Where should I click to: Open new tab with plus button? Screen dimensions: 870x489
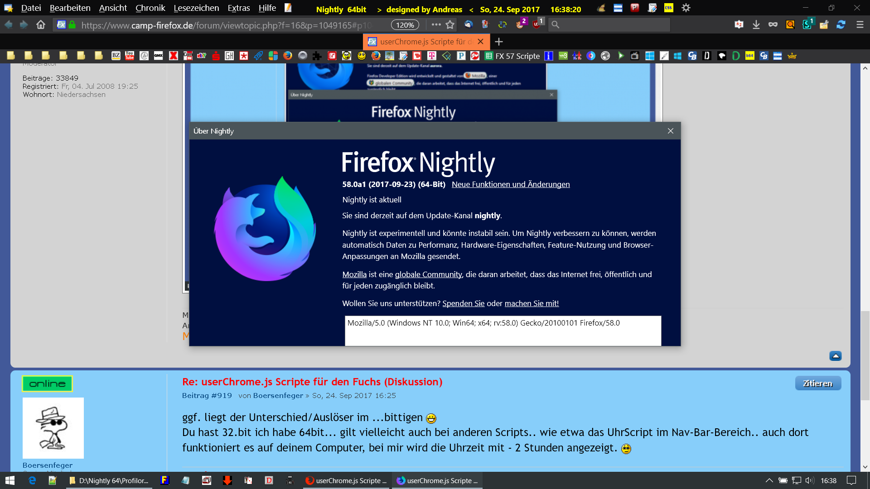tap(499, 42)
